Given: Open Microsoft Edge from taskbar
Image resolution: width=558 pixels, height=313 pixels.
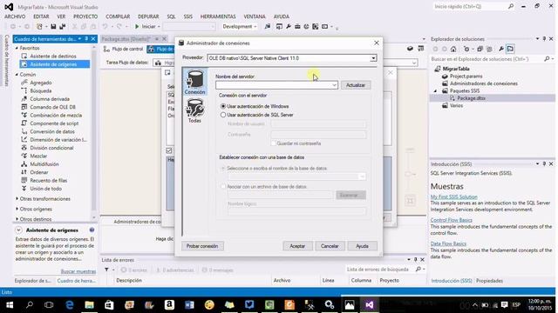Looking at the screenshot, I should (70, 305).
